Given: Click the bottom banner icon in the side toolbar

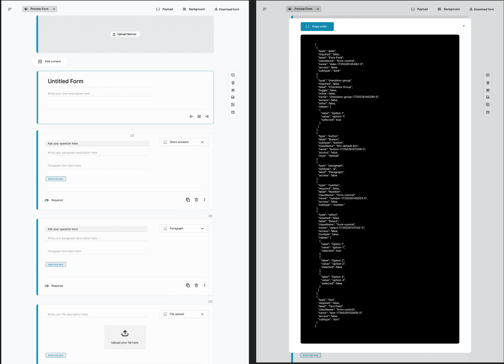Looking at the screenshot, I should coord(233,112).
